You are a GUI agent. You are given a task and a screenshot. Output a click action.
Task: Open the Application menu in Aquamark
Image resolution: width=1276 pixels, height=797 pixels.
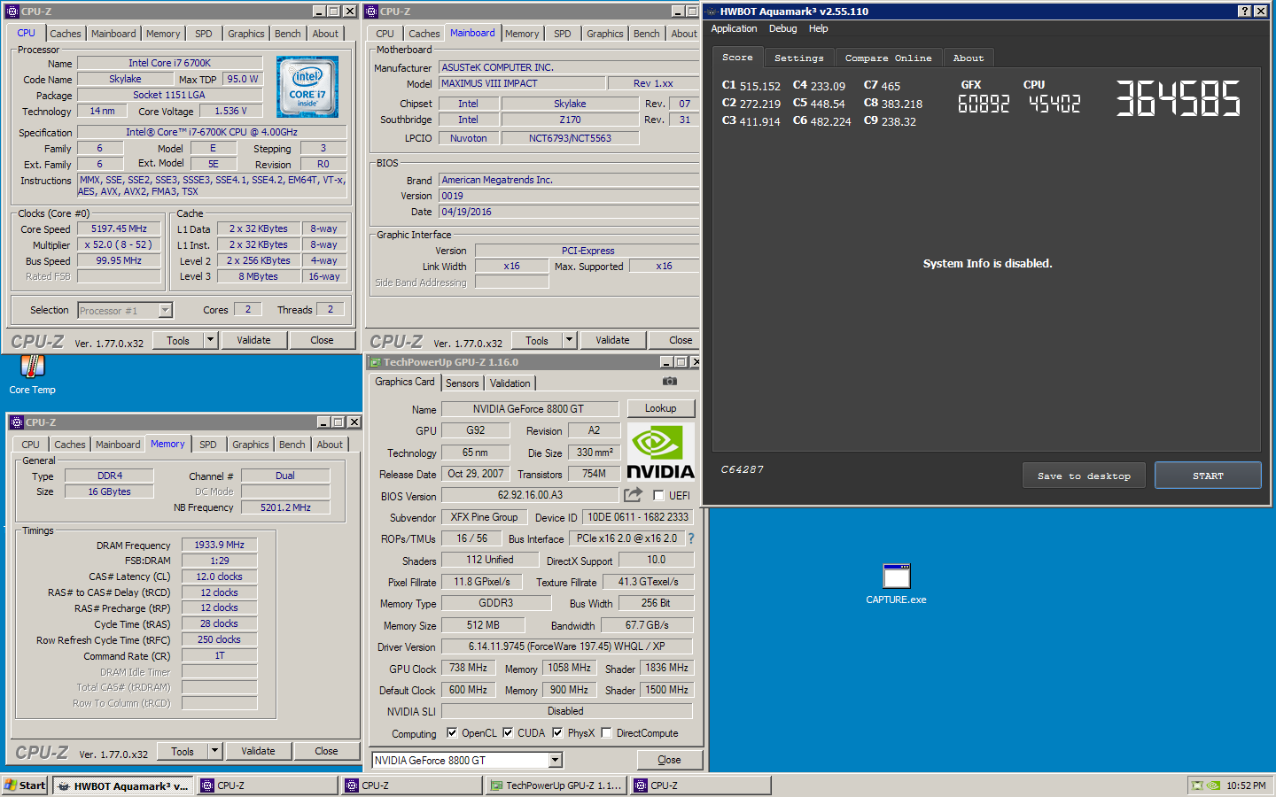(734, 29)
